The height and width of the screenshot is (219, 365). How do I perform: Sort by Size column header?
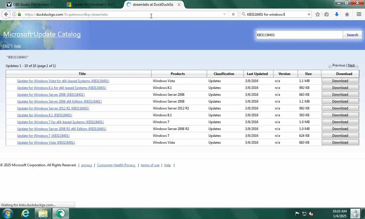point(309,74)
